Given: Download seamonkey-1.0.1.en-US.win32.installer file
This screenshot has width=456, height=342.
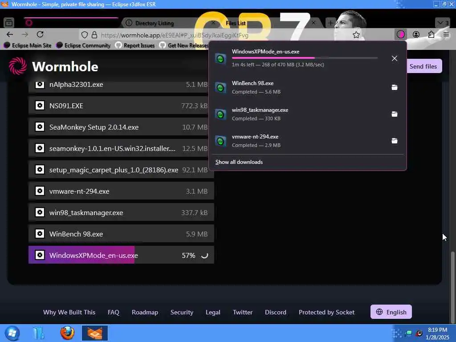Looking at the screenshot, I should click(x=121, y=148).
